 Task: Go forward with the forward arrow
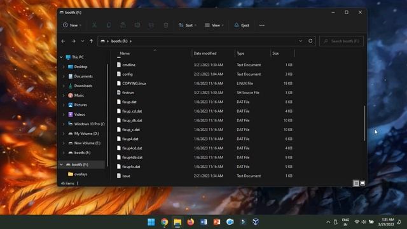tap(74, 41)
